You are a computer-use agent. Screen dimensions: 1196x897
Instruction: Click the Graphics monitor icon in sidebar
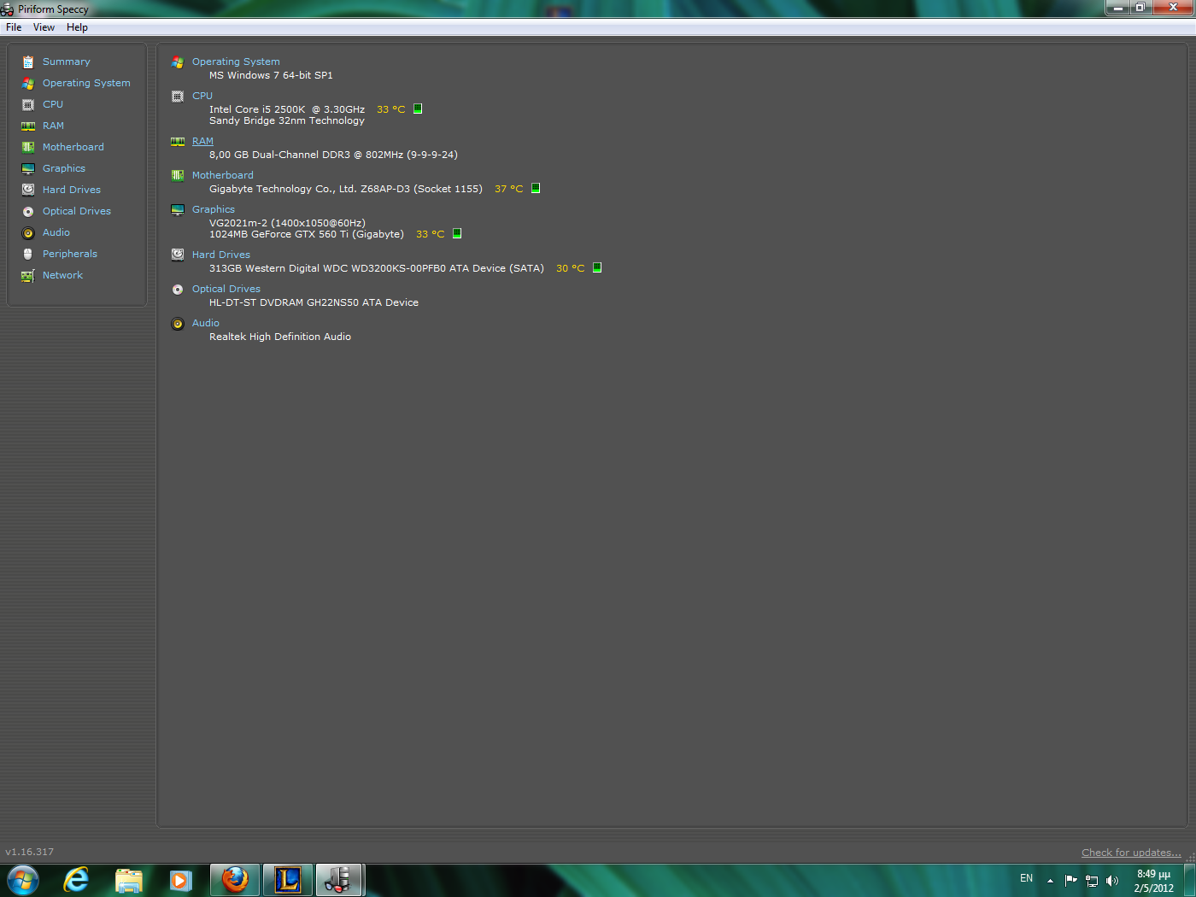tap(28, 168)
